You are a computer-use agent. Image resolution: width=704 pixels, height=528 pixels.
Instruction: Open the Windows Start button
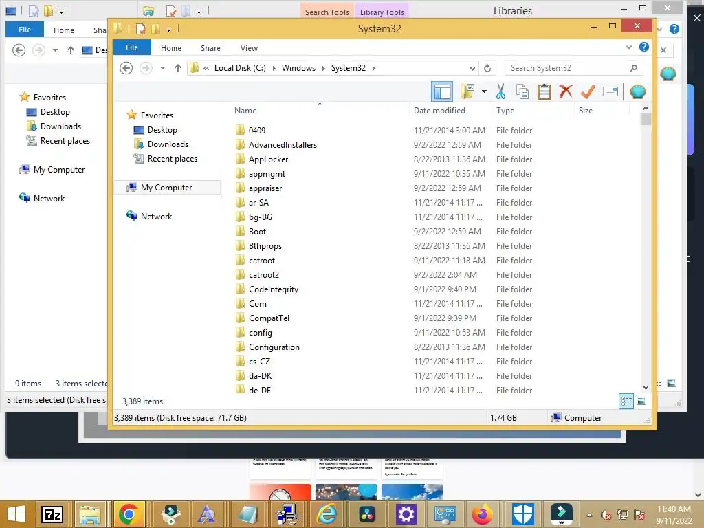click(16, 514)
